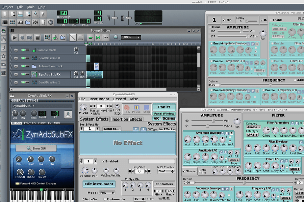Open the EffType No Effect dropdown
Screen dimensions: 304x202
(x=167, y=129)
